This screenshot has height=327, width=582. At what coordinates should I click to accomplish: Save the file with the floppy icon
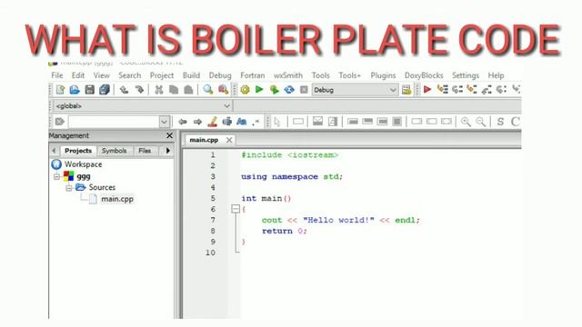pos(89,90)
